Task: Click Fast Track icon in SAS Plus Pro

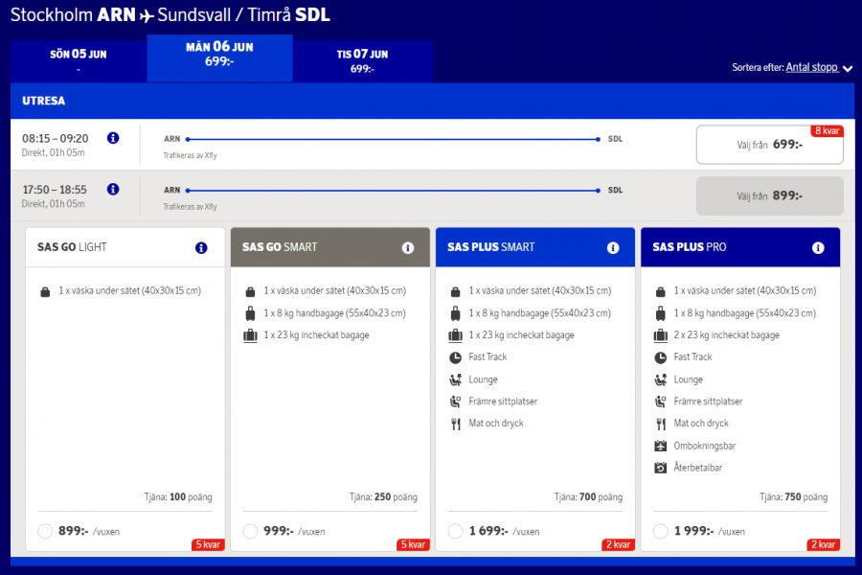Action: [x=660, y=357]
